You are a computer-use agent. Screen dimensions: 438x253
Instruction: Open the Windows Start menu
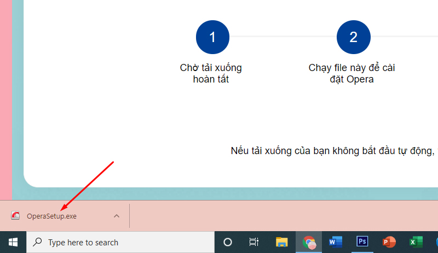point(13,242)
